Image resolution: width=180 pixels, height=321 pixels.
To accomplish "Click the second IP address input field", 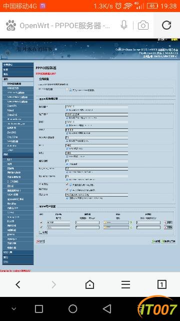I will click(x=96, y=114).
